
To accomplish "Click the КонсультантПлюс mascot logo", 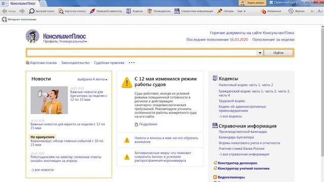I will click(32, 36).
